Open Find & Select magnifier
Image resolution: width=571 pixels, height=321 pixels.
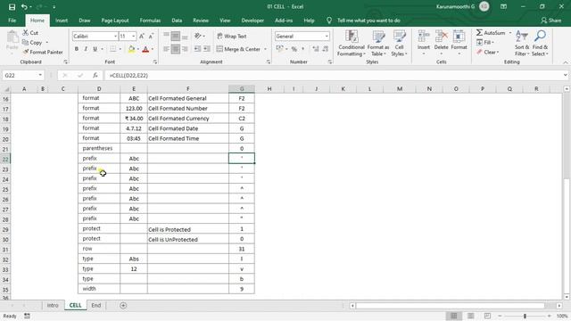[540, 44]
